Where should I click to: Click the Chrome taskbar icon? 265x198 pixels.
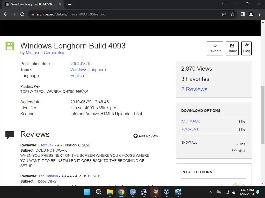121,192
